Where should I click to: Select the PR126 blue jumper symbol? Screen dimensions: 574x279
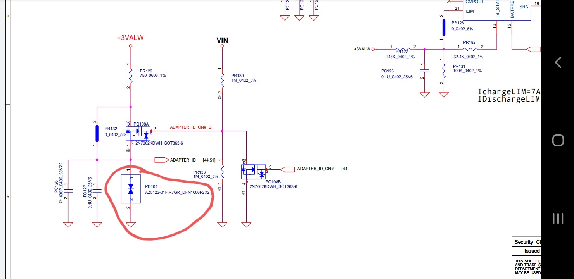(x=444, y=27)
